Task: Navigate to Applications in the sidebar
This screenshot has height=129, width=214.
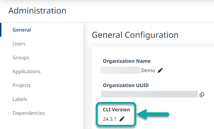Action: point(26,71)
